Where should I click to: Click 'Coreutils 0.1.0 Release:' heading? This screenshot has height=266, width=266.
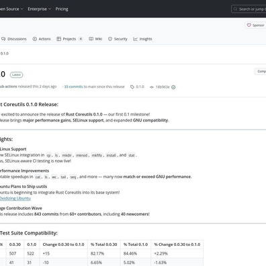click(x=31, y=105)
